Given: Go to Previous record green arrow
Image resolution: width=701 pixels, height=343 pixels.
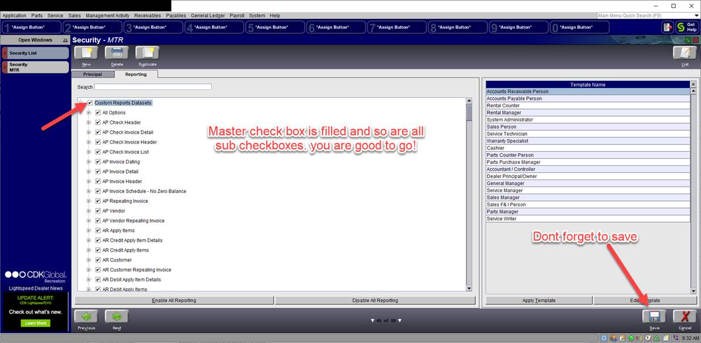Looking at the screenshot, I should [86, 317].
